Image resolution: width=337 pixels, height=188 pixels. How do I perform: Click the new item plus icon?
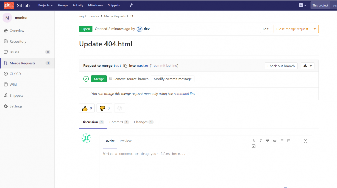pyautogui.click(x=301, y=5)
